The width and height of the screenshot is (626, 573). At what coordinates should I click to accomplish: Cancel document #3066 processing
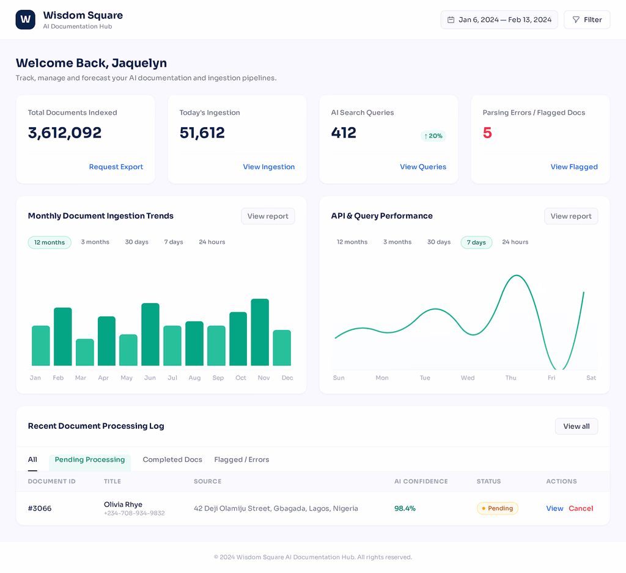[581, 508]
